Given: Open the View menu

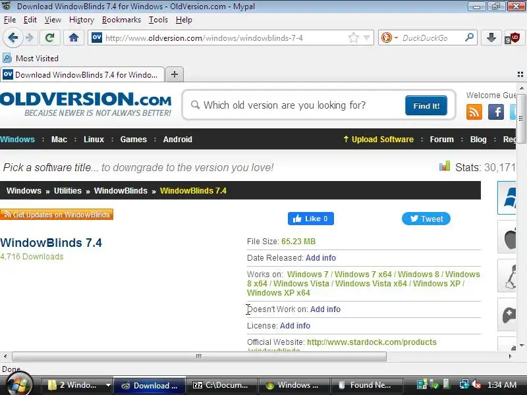Looking at the screenshot, I should point(53,20).
